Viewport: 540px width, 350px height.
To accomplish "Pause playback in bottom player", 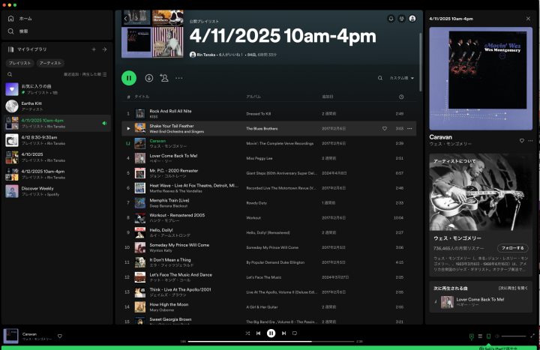I will pyautogui.click(x=271, y=333).
